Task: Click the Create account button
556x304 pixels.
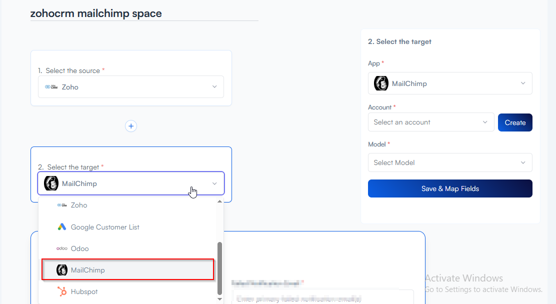Action: click(515, 122)
